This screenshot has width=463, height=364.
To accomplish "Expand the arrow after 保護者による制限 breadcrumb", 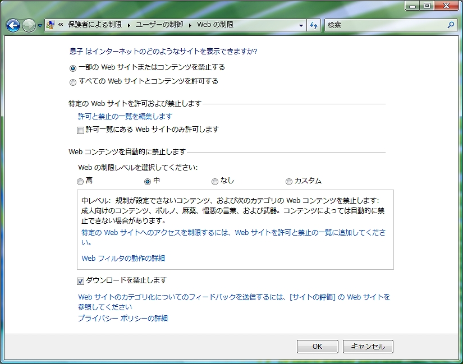I will click(x=129, y=25).
